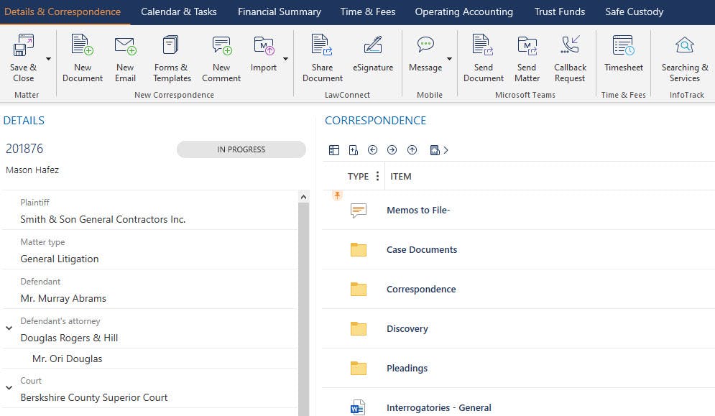Open the Discovery folder
This screenshot has width=715, height=416.
click(407, 328)
